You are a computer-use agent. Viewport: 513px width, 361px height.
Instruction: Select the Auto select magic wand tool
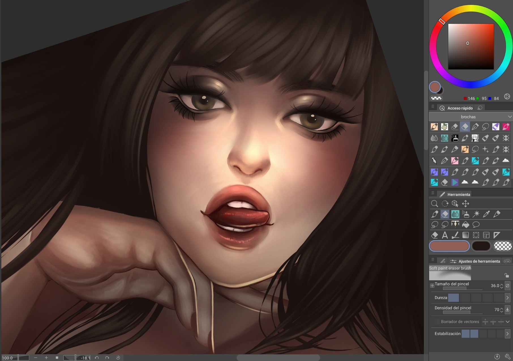[476, 214]
